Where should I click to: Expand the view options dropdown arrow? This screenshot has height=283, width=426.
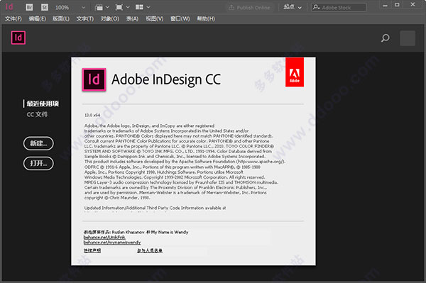[x=107, y=7]
